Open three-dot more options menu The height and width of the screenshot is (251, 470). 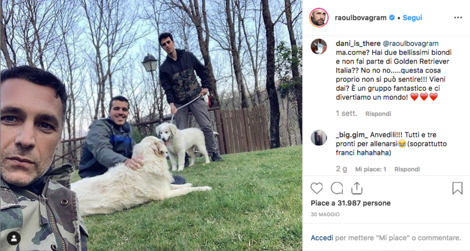(x=458, y=17)
